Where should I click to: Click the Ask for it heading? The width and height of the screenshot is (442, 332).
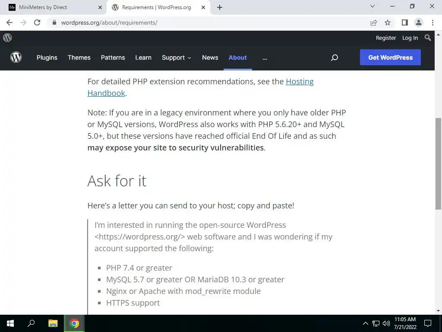tap(117, 181)
